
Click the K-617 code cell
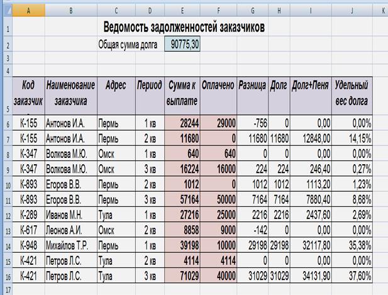click(28, 230)
